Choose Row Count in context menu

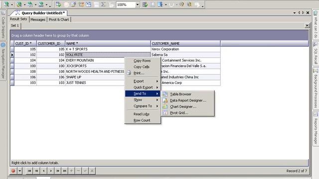click(x=143, y=120)
